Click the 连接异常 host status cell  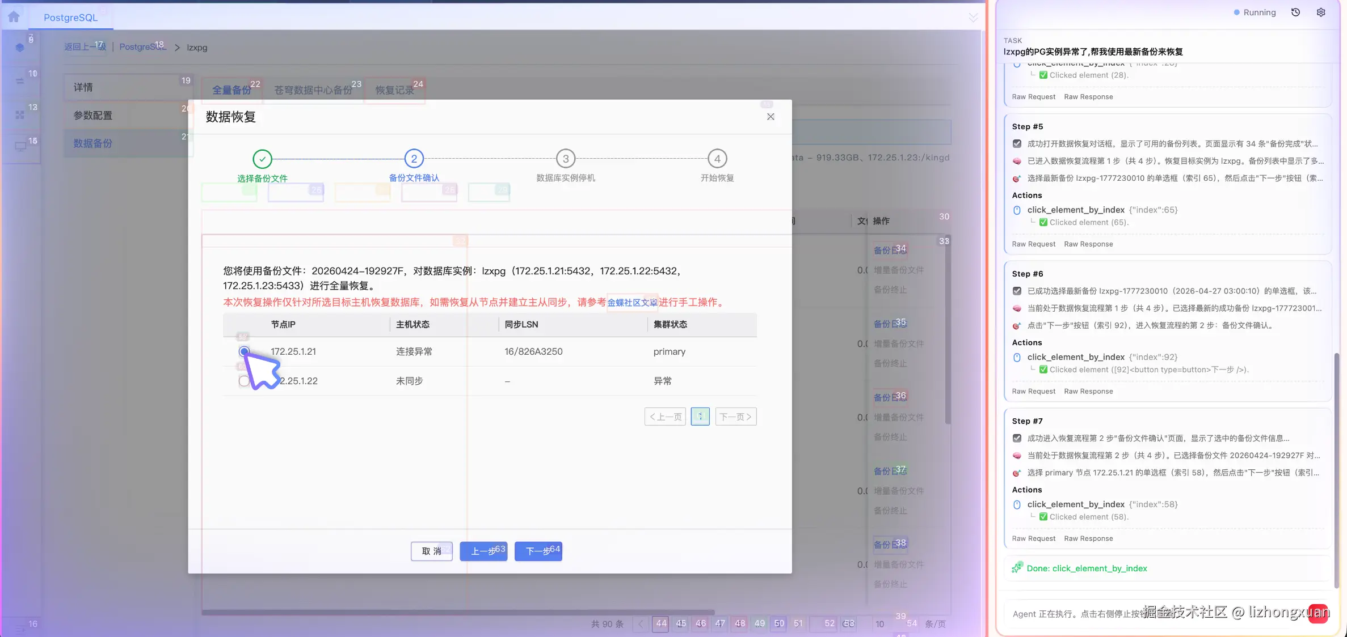pyautogui.click(x=414, y=351)
